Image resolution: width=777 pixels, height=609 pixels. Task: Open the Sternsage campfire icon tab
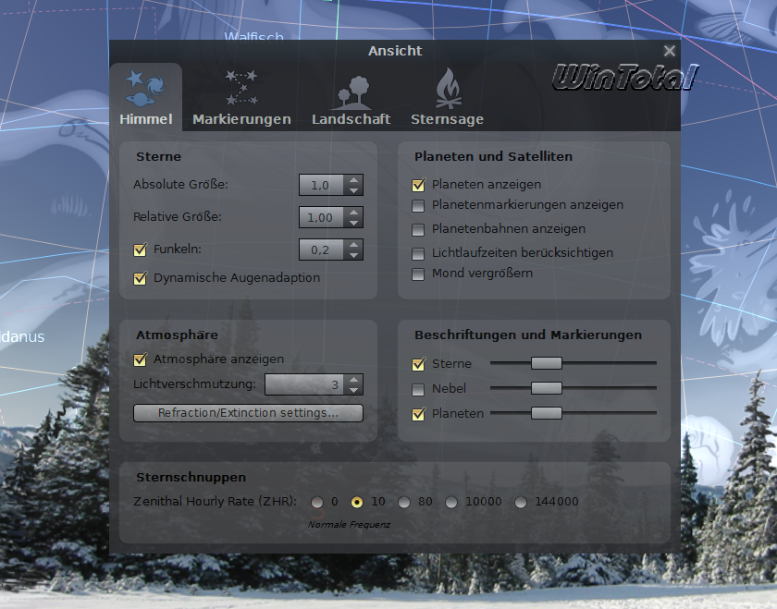click(x=447, y=98)
